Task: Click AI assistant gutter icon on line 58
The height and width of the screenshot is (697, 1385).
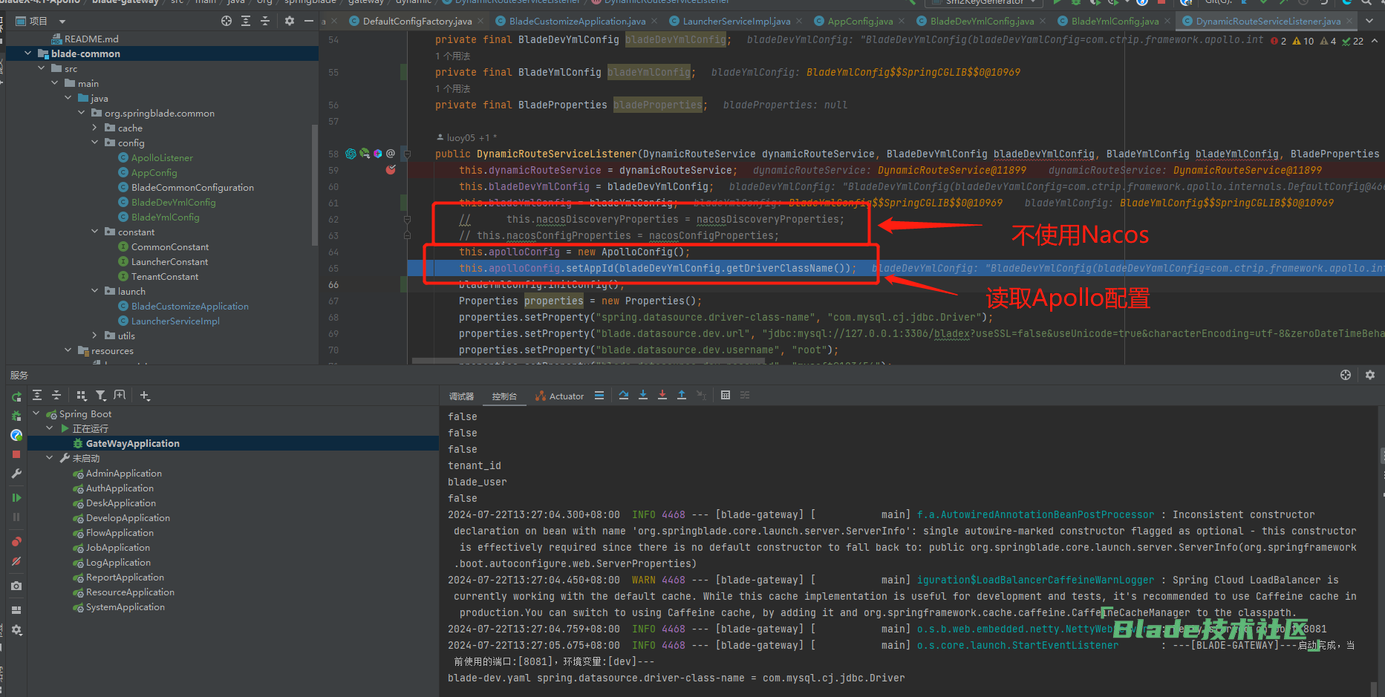Action: click(351, 154)
